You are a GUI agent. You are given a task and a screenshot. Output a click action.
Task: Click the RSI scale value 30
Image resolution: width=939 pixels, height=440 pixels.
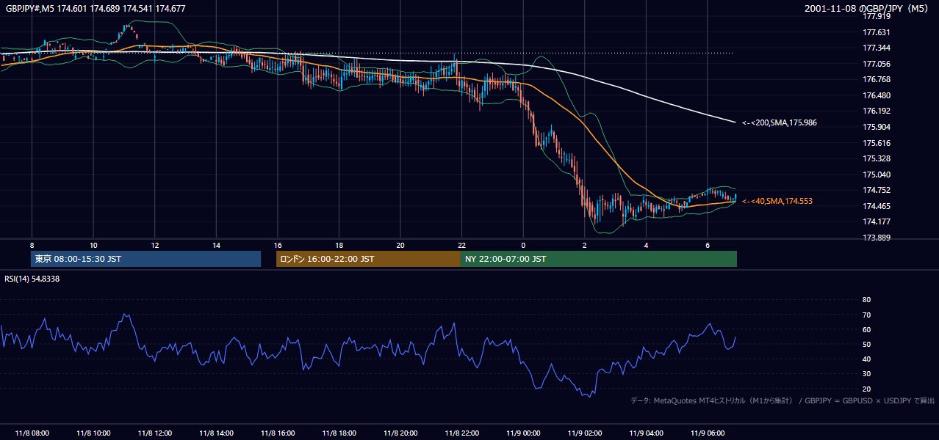(866, 374)
